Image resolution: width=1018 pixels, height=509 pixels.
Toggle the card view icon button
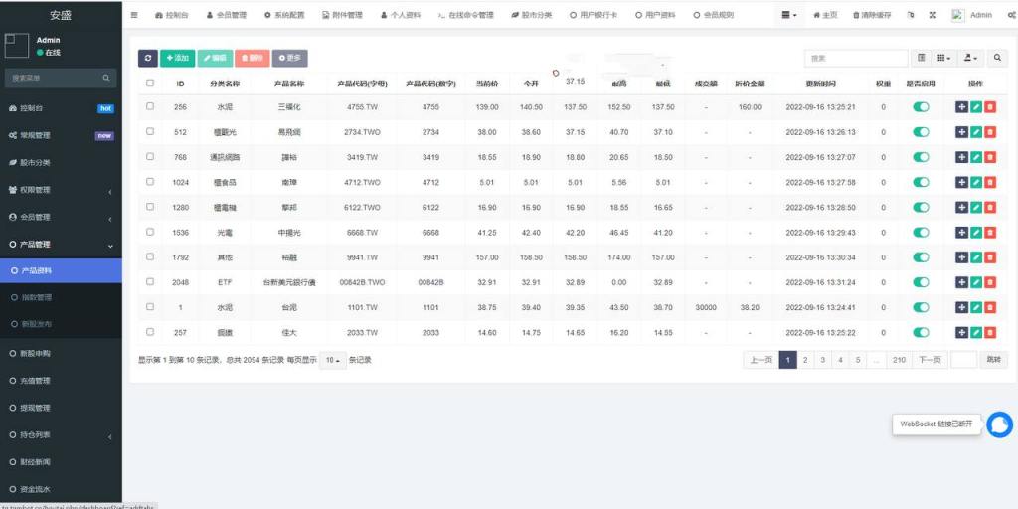(921, 58)
